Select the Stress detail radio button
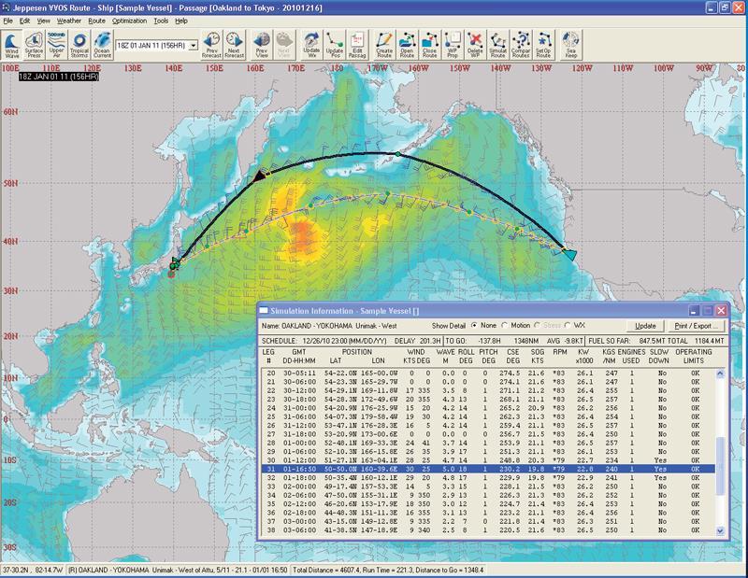This screenshot has width=748, height=578. pyautogui.click(x=537, y=326)
